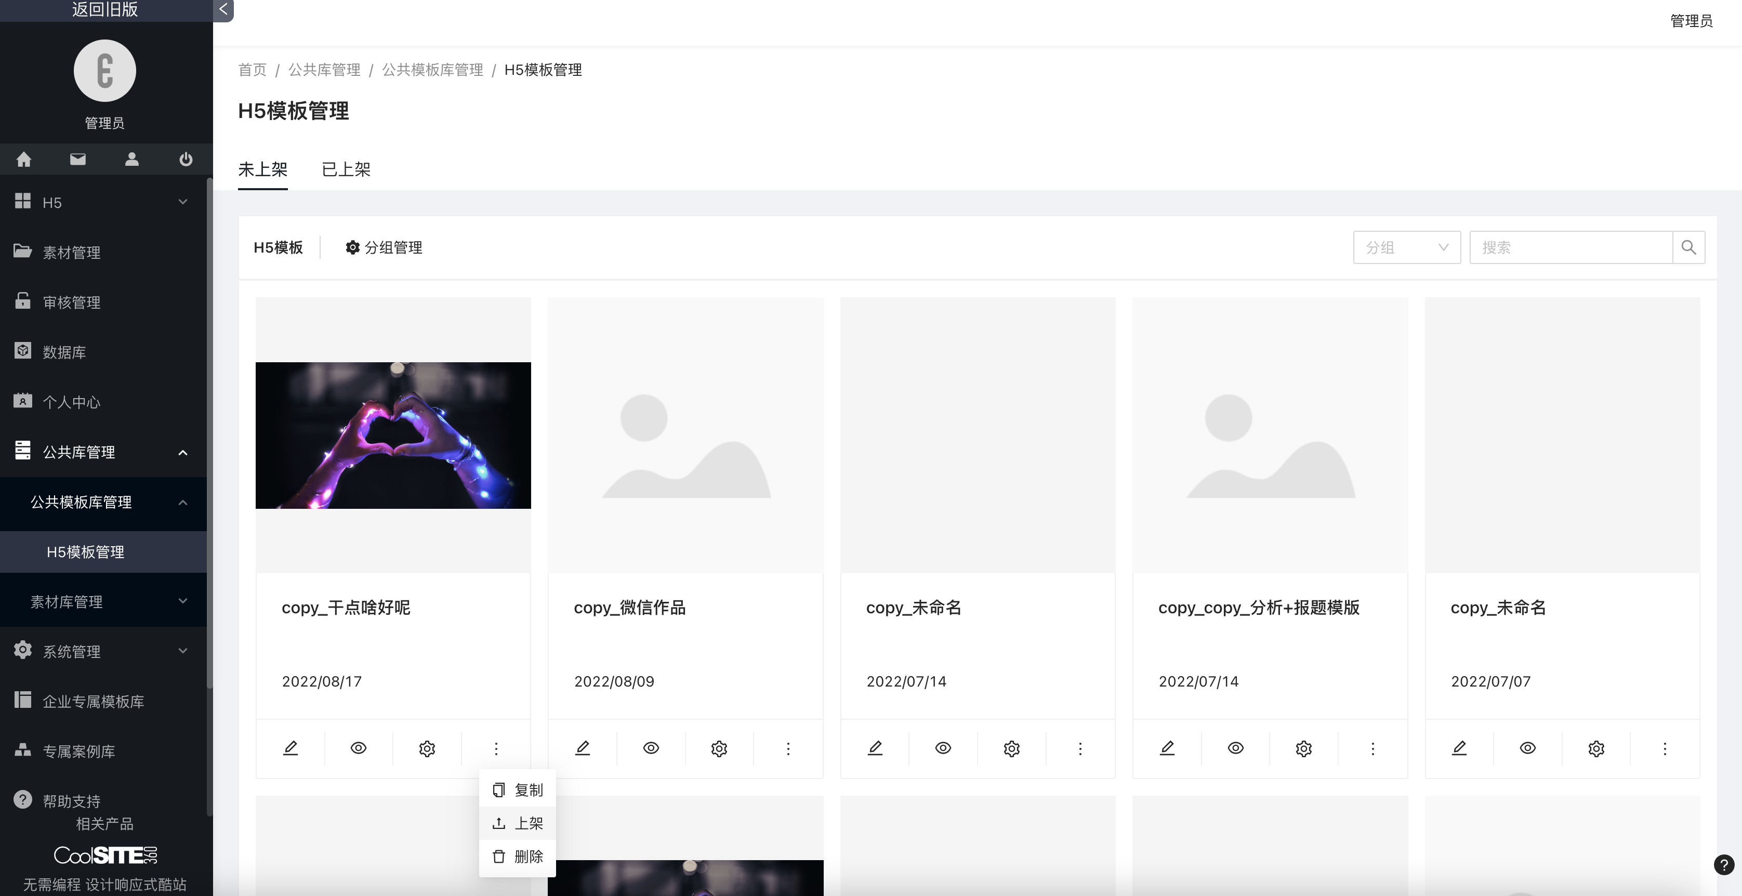Expand the 系统管理 sidebar section
The height and width of the screenshot is (896, 1742).
point(101,651)
